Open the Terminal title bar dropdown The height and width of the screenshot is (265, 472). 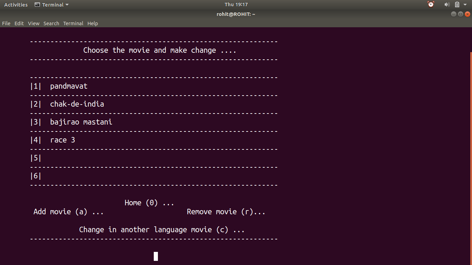click(x=67, y=4)
